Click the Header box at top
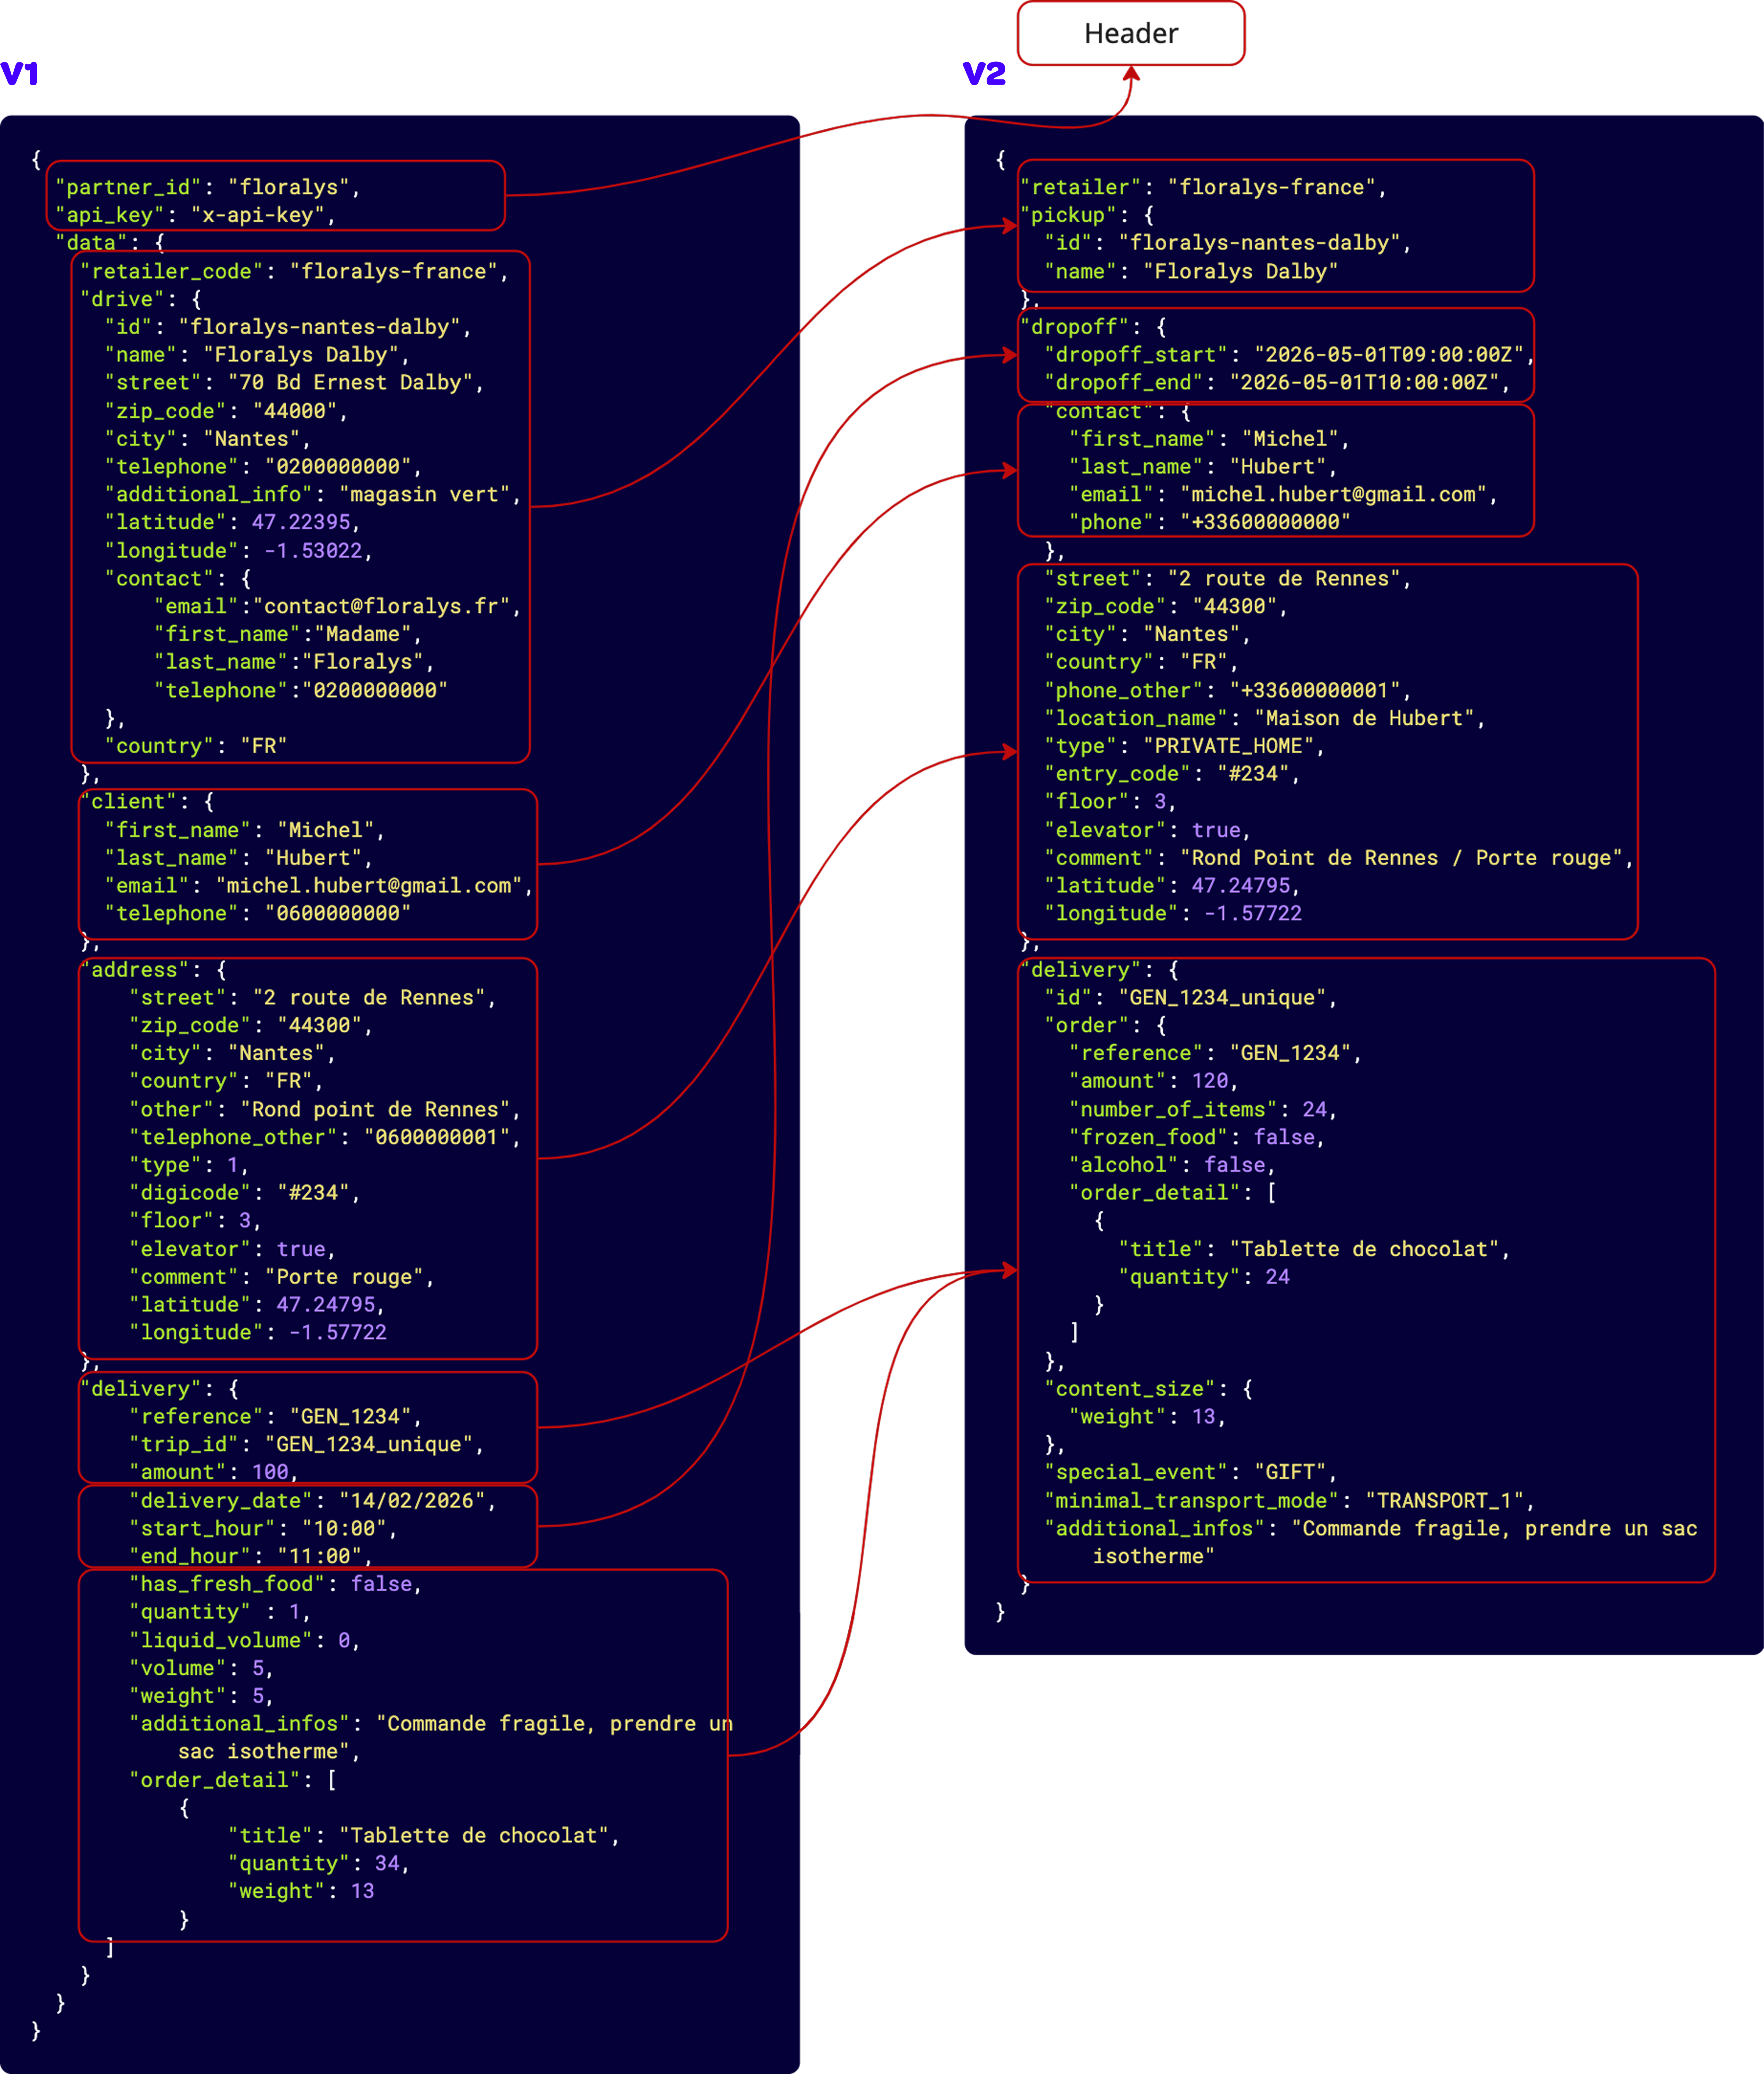Viewport: 1764px width, 2074px height. (x=1131, y=33)
